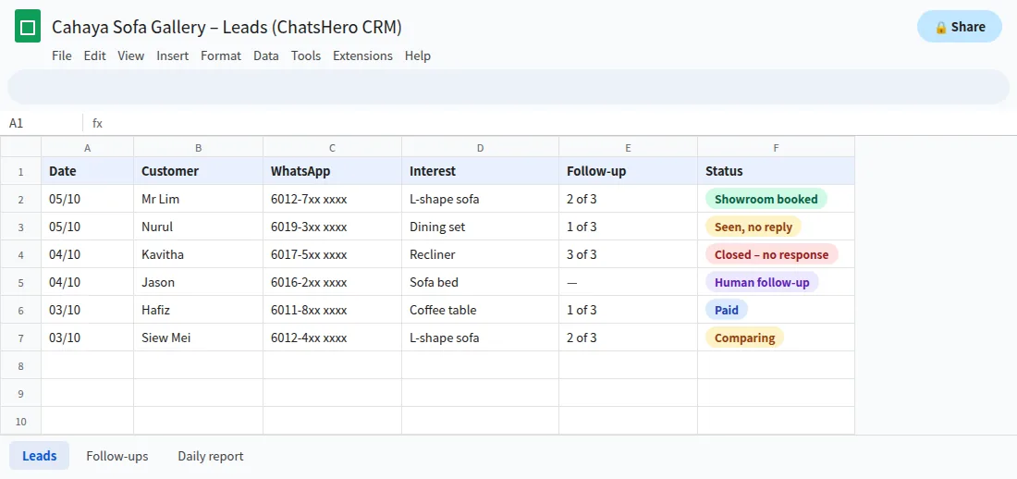This screenshot has width=1017, height=479.
Task: Select row 1 header
Action: pyautogui.click(x=20, y=171)
